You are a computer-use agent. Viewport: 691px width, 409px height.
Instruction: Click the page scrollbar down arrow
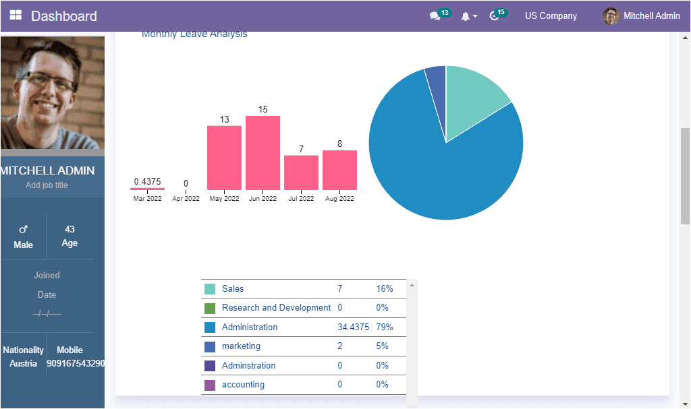(686, 404)
